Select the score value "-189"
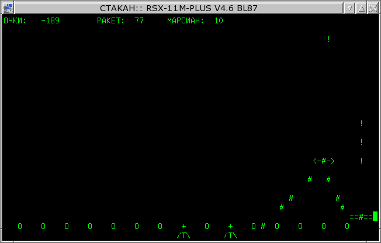381x243 pixels. click(50, 20)
